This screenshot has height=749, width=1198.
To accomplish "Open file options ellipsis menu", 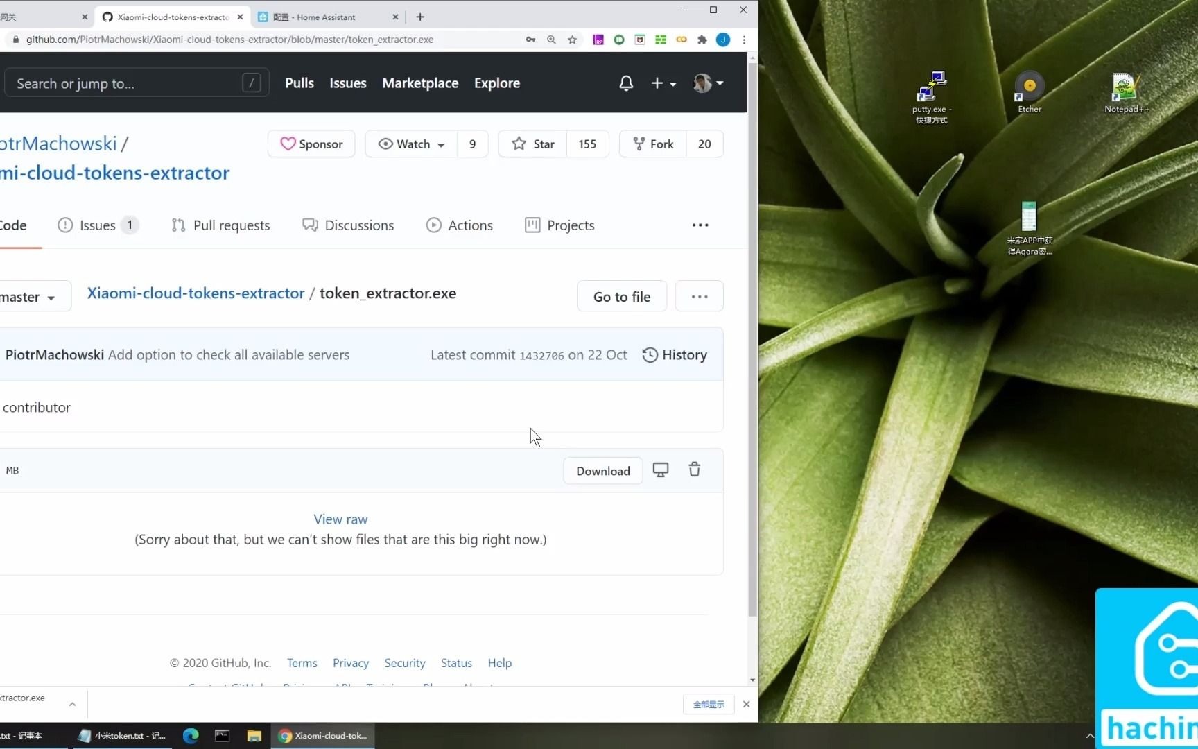I will coord(700,297).
